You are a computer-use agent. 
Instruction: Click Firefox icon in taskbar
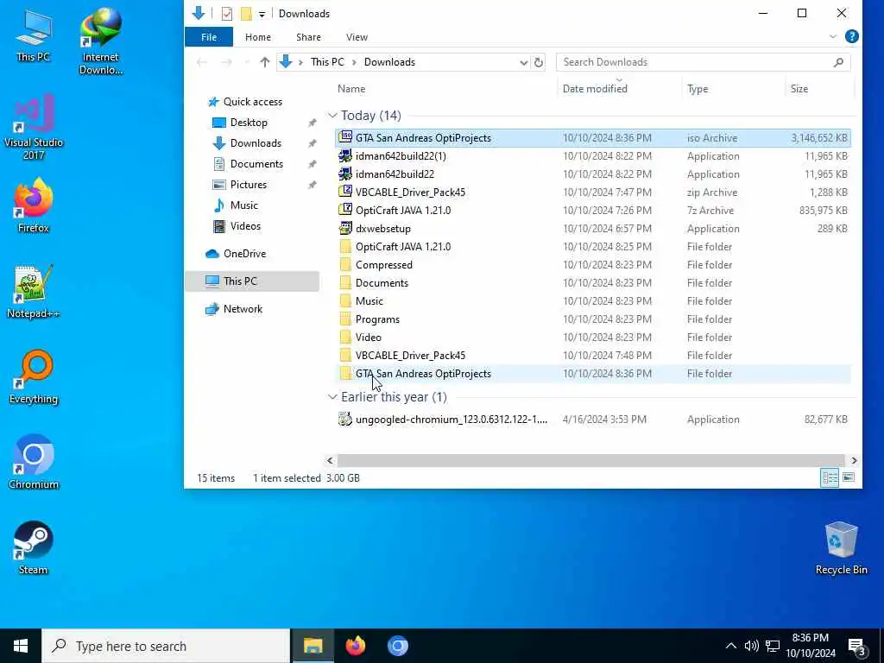click(x=355, y=646)
